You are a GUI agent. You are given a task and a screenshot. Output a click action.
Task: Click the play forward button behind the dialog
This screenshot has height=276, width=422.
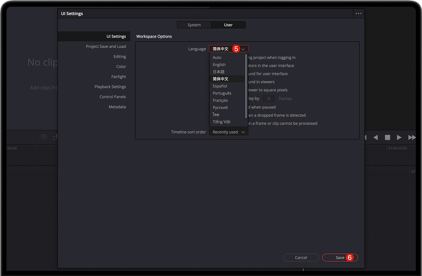click(399, 137)
